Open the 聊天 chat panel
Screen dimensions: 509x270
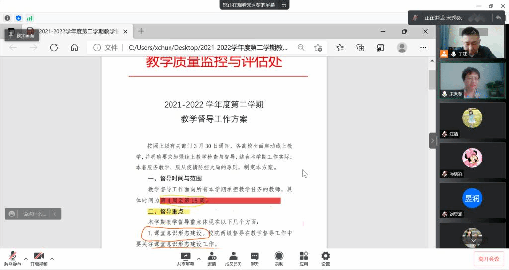(254, 256)
